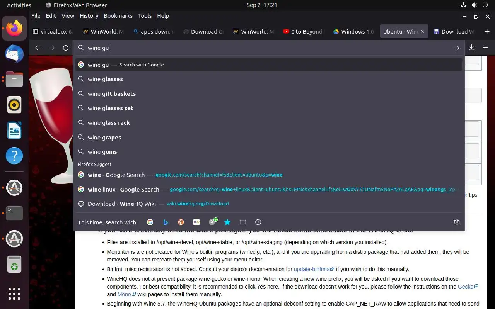Open Bookmarks menu
The width and height of the screenshot is (495, 309).
[118, 16]
